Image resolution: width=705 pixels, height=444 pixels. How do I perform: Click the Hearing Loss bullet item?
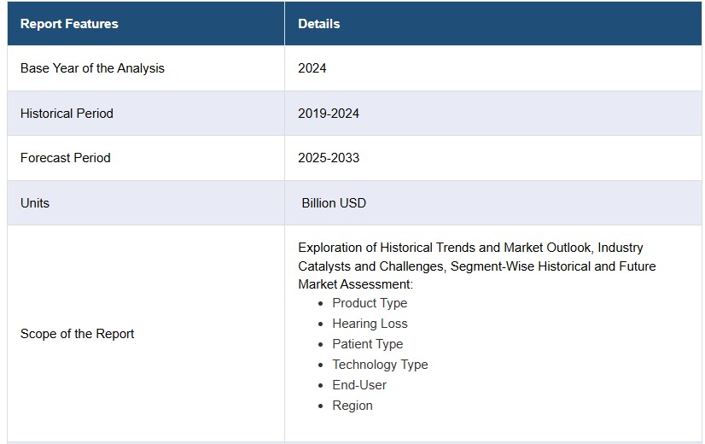(370, 324)
